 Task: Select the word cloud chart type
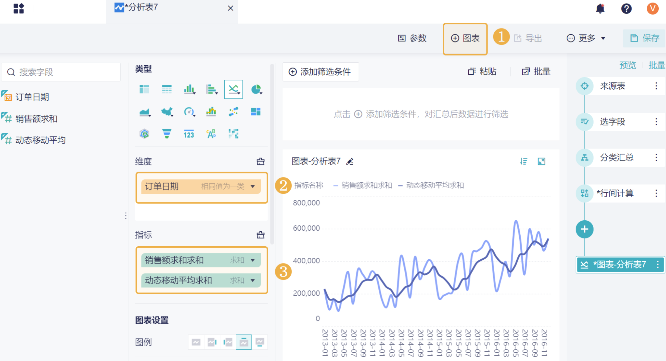pyautogui.click(x=211, y=134)
